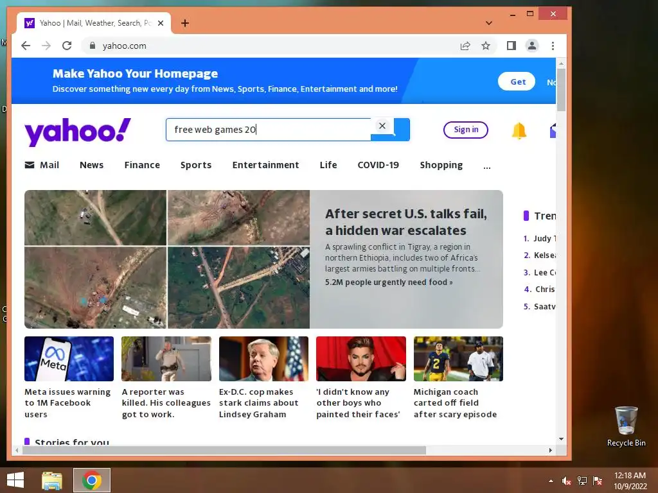The width and height of the screenshot is (658, 493).
Task: Open the headline 'After secret U.S. talks fail'
Action: (406, 222)
